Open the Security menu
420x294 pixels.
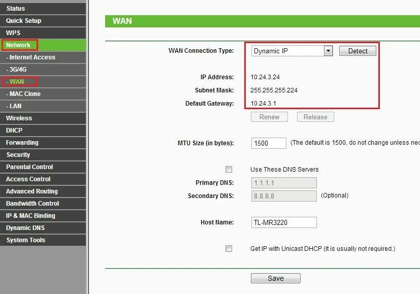pyautogui.click(x=43, y=154)
